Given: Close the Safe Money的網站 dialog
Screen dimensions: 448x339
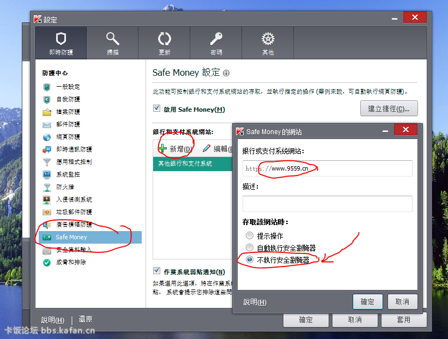Looking at the screenshot, I should pyautogui.click(x=405, y=130).
